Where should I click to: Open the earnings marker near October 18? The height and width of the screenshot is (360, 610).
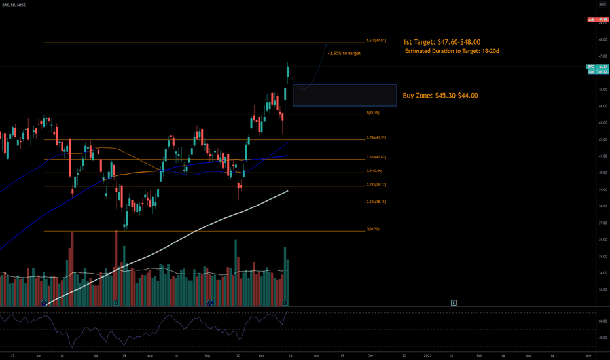coord(285,302)
